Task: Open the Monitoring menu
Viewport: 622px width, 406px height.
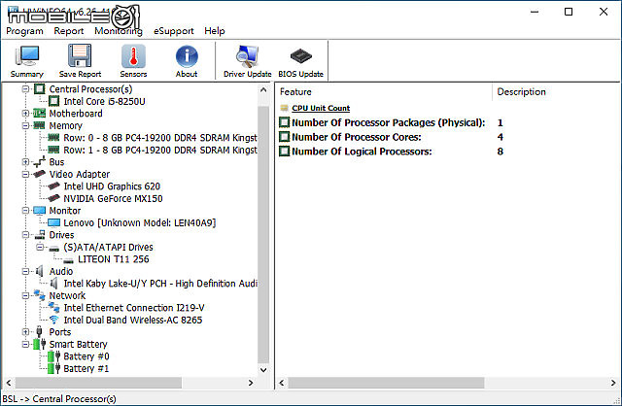Action: tap(119, 31)
